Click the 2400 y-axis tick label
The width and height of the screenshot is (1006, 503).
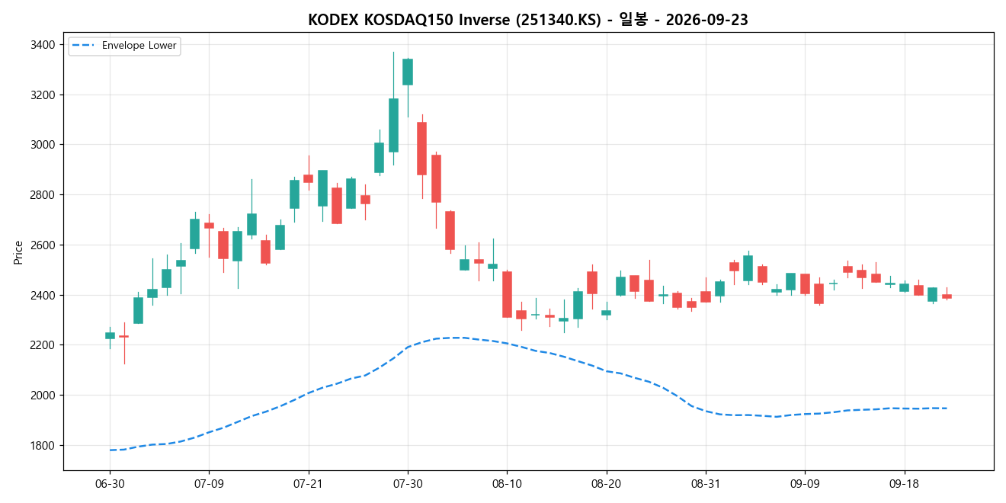click(x=42, y=295)
